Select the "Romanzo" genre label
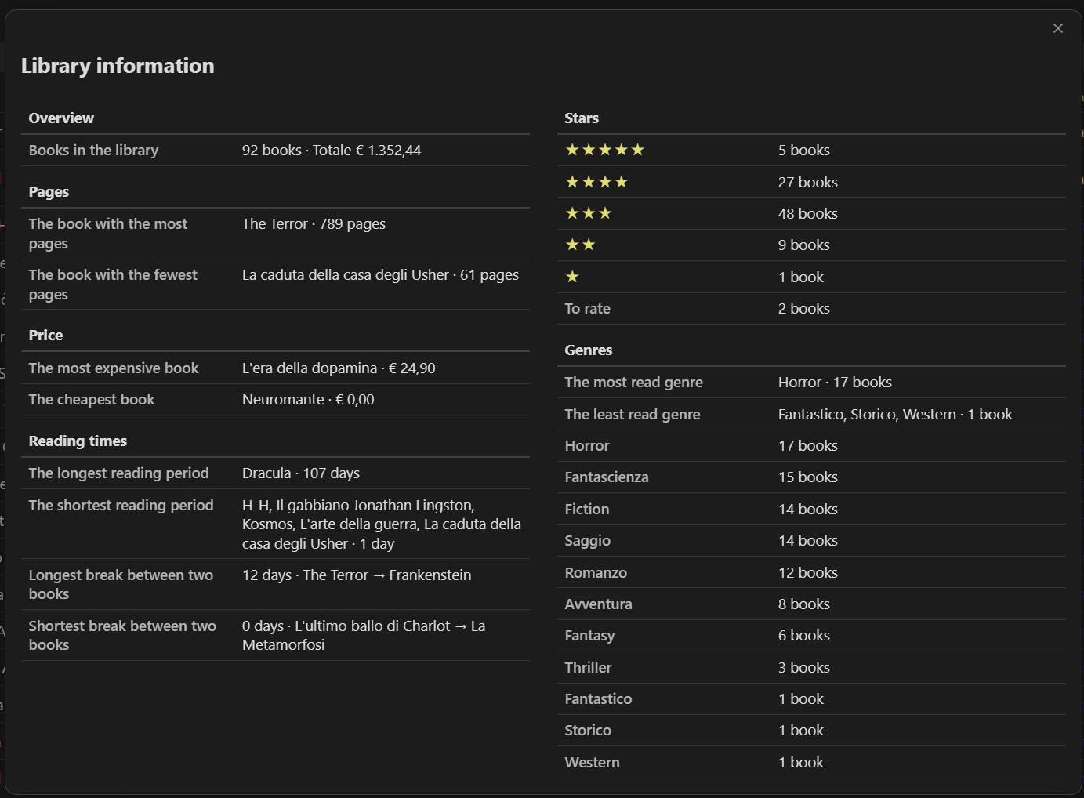1084x798 pixels. pos(596,572)
